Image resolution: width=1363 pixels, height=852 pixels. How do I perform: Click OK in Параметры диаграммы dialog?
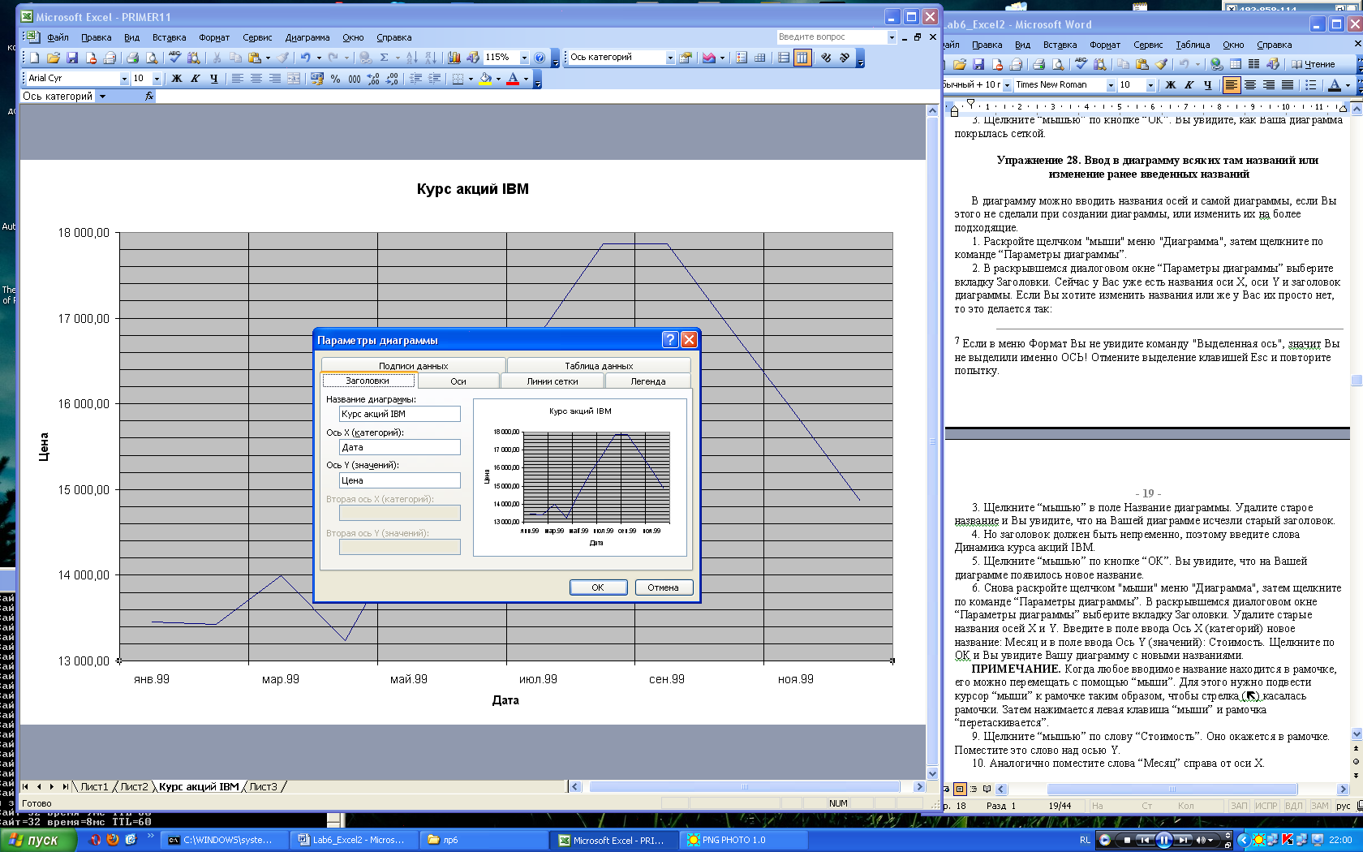598,587
